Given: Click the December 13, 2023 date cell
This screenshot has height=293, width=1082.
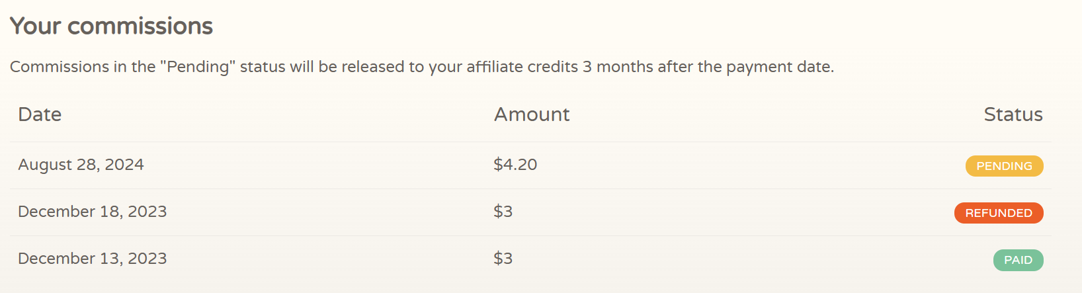Looking at the screenshot, I should click(92, 259).
